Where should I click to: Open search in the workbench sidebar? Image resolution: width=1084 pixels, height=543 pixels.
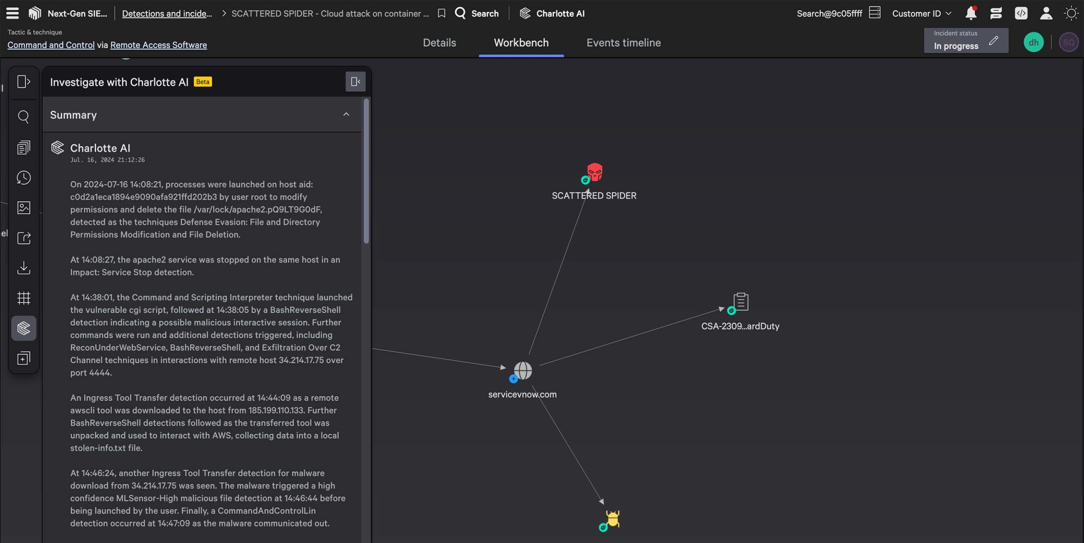(23, 116)
